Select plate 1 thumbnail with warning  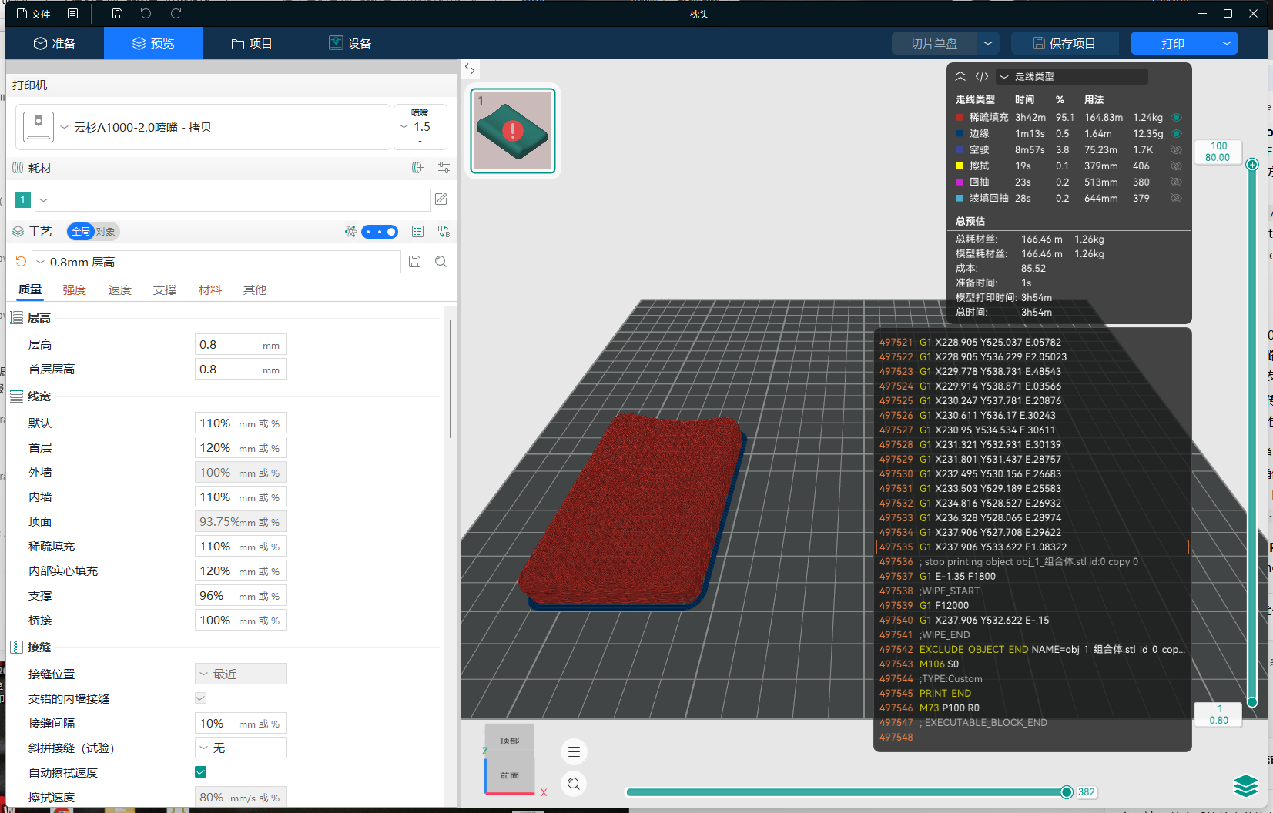click(513, 131)
